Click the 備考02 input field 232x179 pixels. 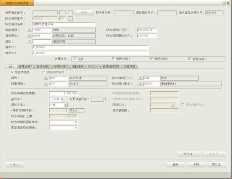[90, 53]
